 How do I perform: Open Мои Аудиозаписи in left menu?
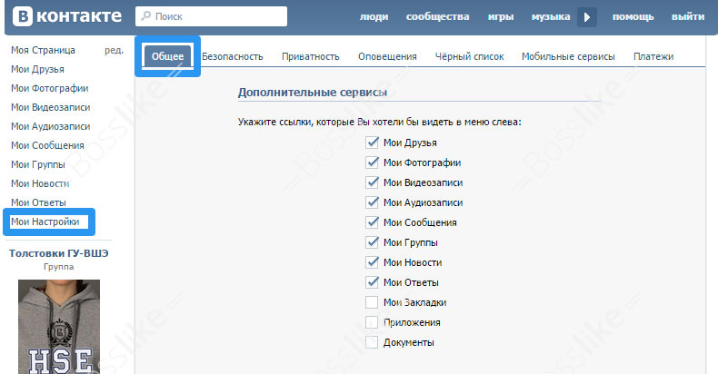(x=50, y=127)
